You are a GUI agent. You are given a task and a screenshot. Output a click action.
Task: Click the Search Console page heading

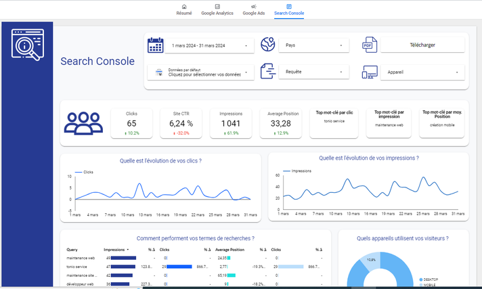coord(97,61)
